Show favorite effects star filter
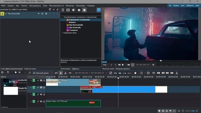 [84, 10]
